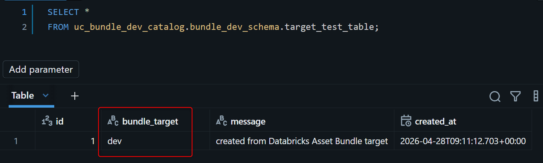
Task: Add a new visualization with plus icon
Action: [75, 96]
